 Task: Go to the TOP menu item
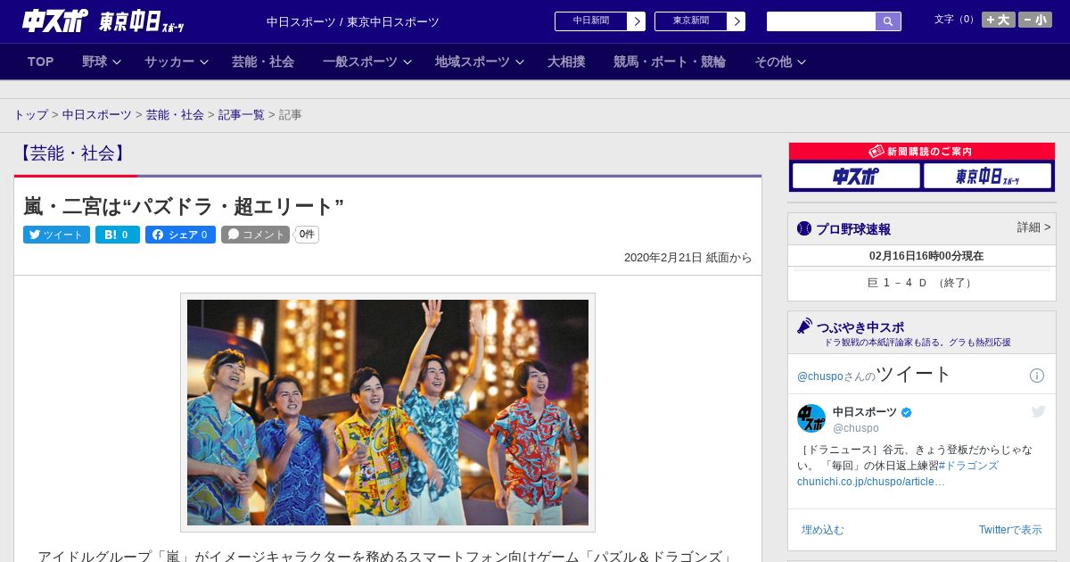coord(41,62)
